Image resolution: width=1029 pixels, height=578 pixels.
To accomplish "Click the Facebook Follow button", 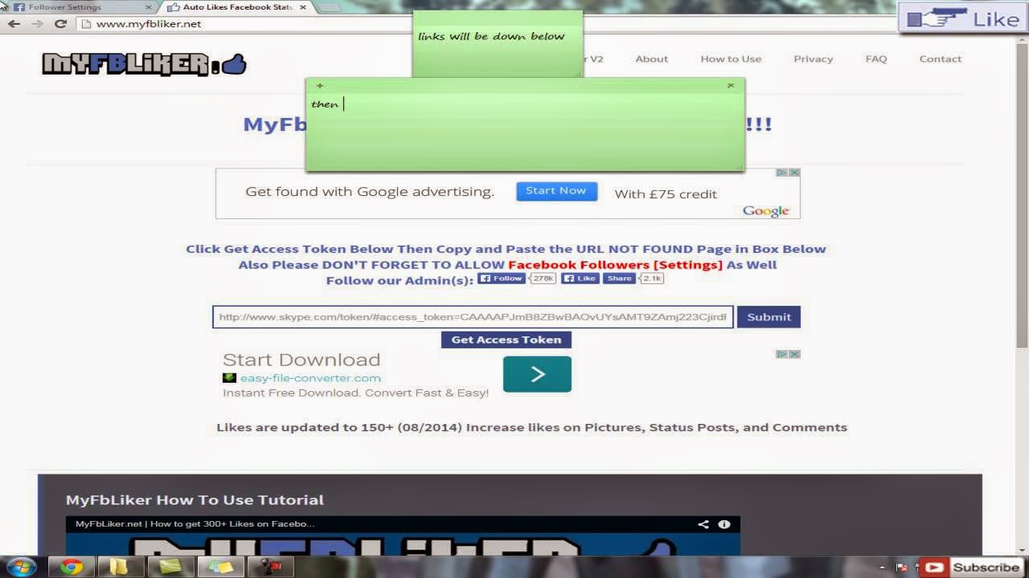I will click(502, 279).
